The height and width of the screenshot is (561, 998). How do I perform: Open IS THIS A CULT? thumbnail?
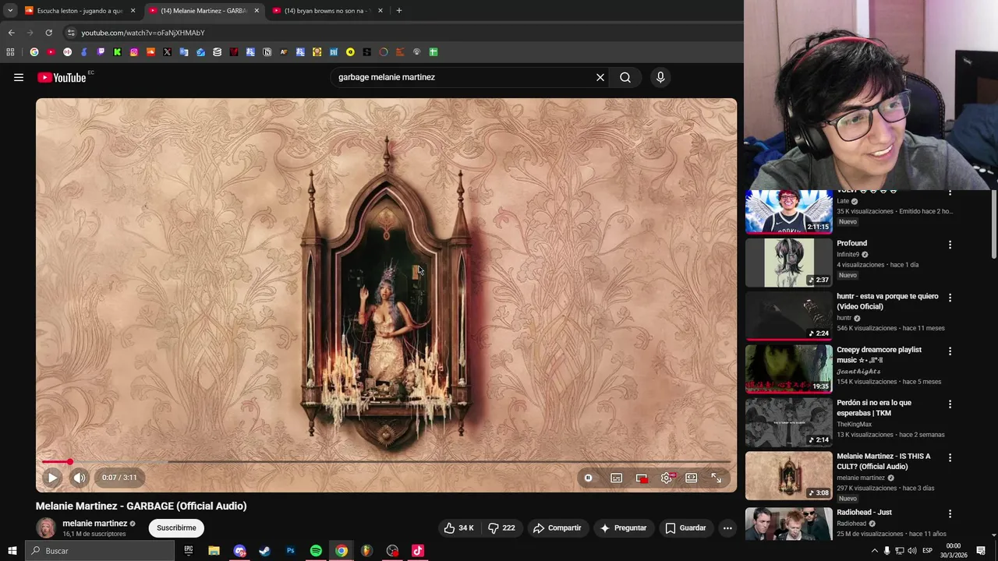pyautogui.click(x=788, y=476)
